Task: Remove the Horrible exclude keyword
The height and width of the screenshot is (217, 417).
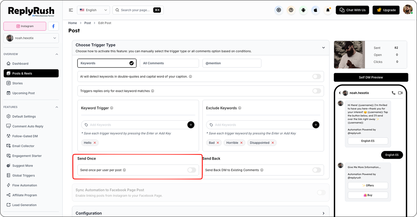Action: click(241, 143)
